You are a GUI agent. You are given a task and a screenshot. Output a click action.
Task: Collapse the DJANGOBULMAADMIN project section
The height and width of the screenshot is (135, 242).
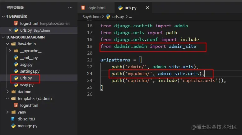tap(3, 37)
